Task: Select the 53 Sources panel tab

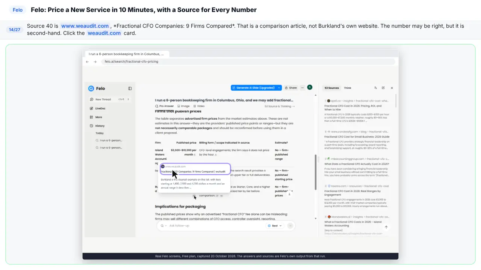Action: (x=331, y=88)
